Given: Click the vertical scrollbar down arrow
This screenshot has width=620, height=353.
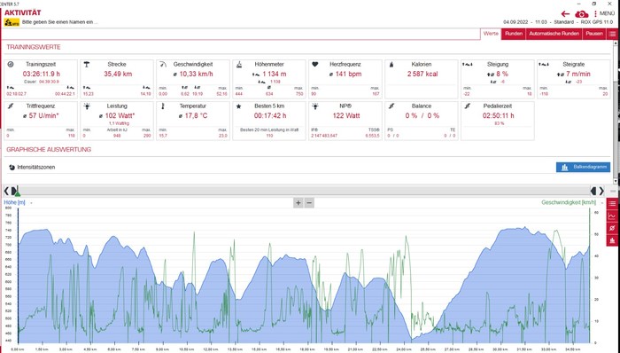Looking at the screenshot, I should [615, 181].
